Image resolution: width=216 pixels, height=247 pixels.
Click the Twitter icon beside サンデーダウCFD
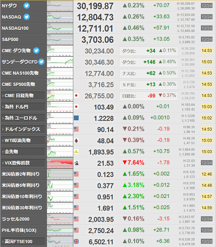pyautogui.click(x=42, y=62)
